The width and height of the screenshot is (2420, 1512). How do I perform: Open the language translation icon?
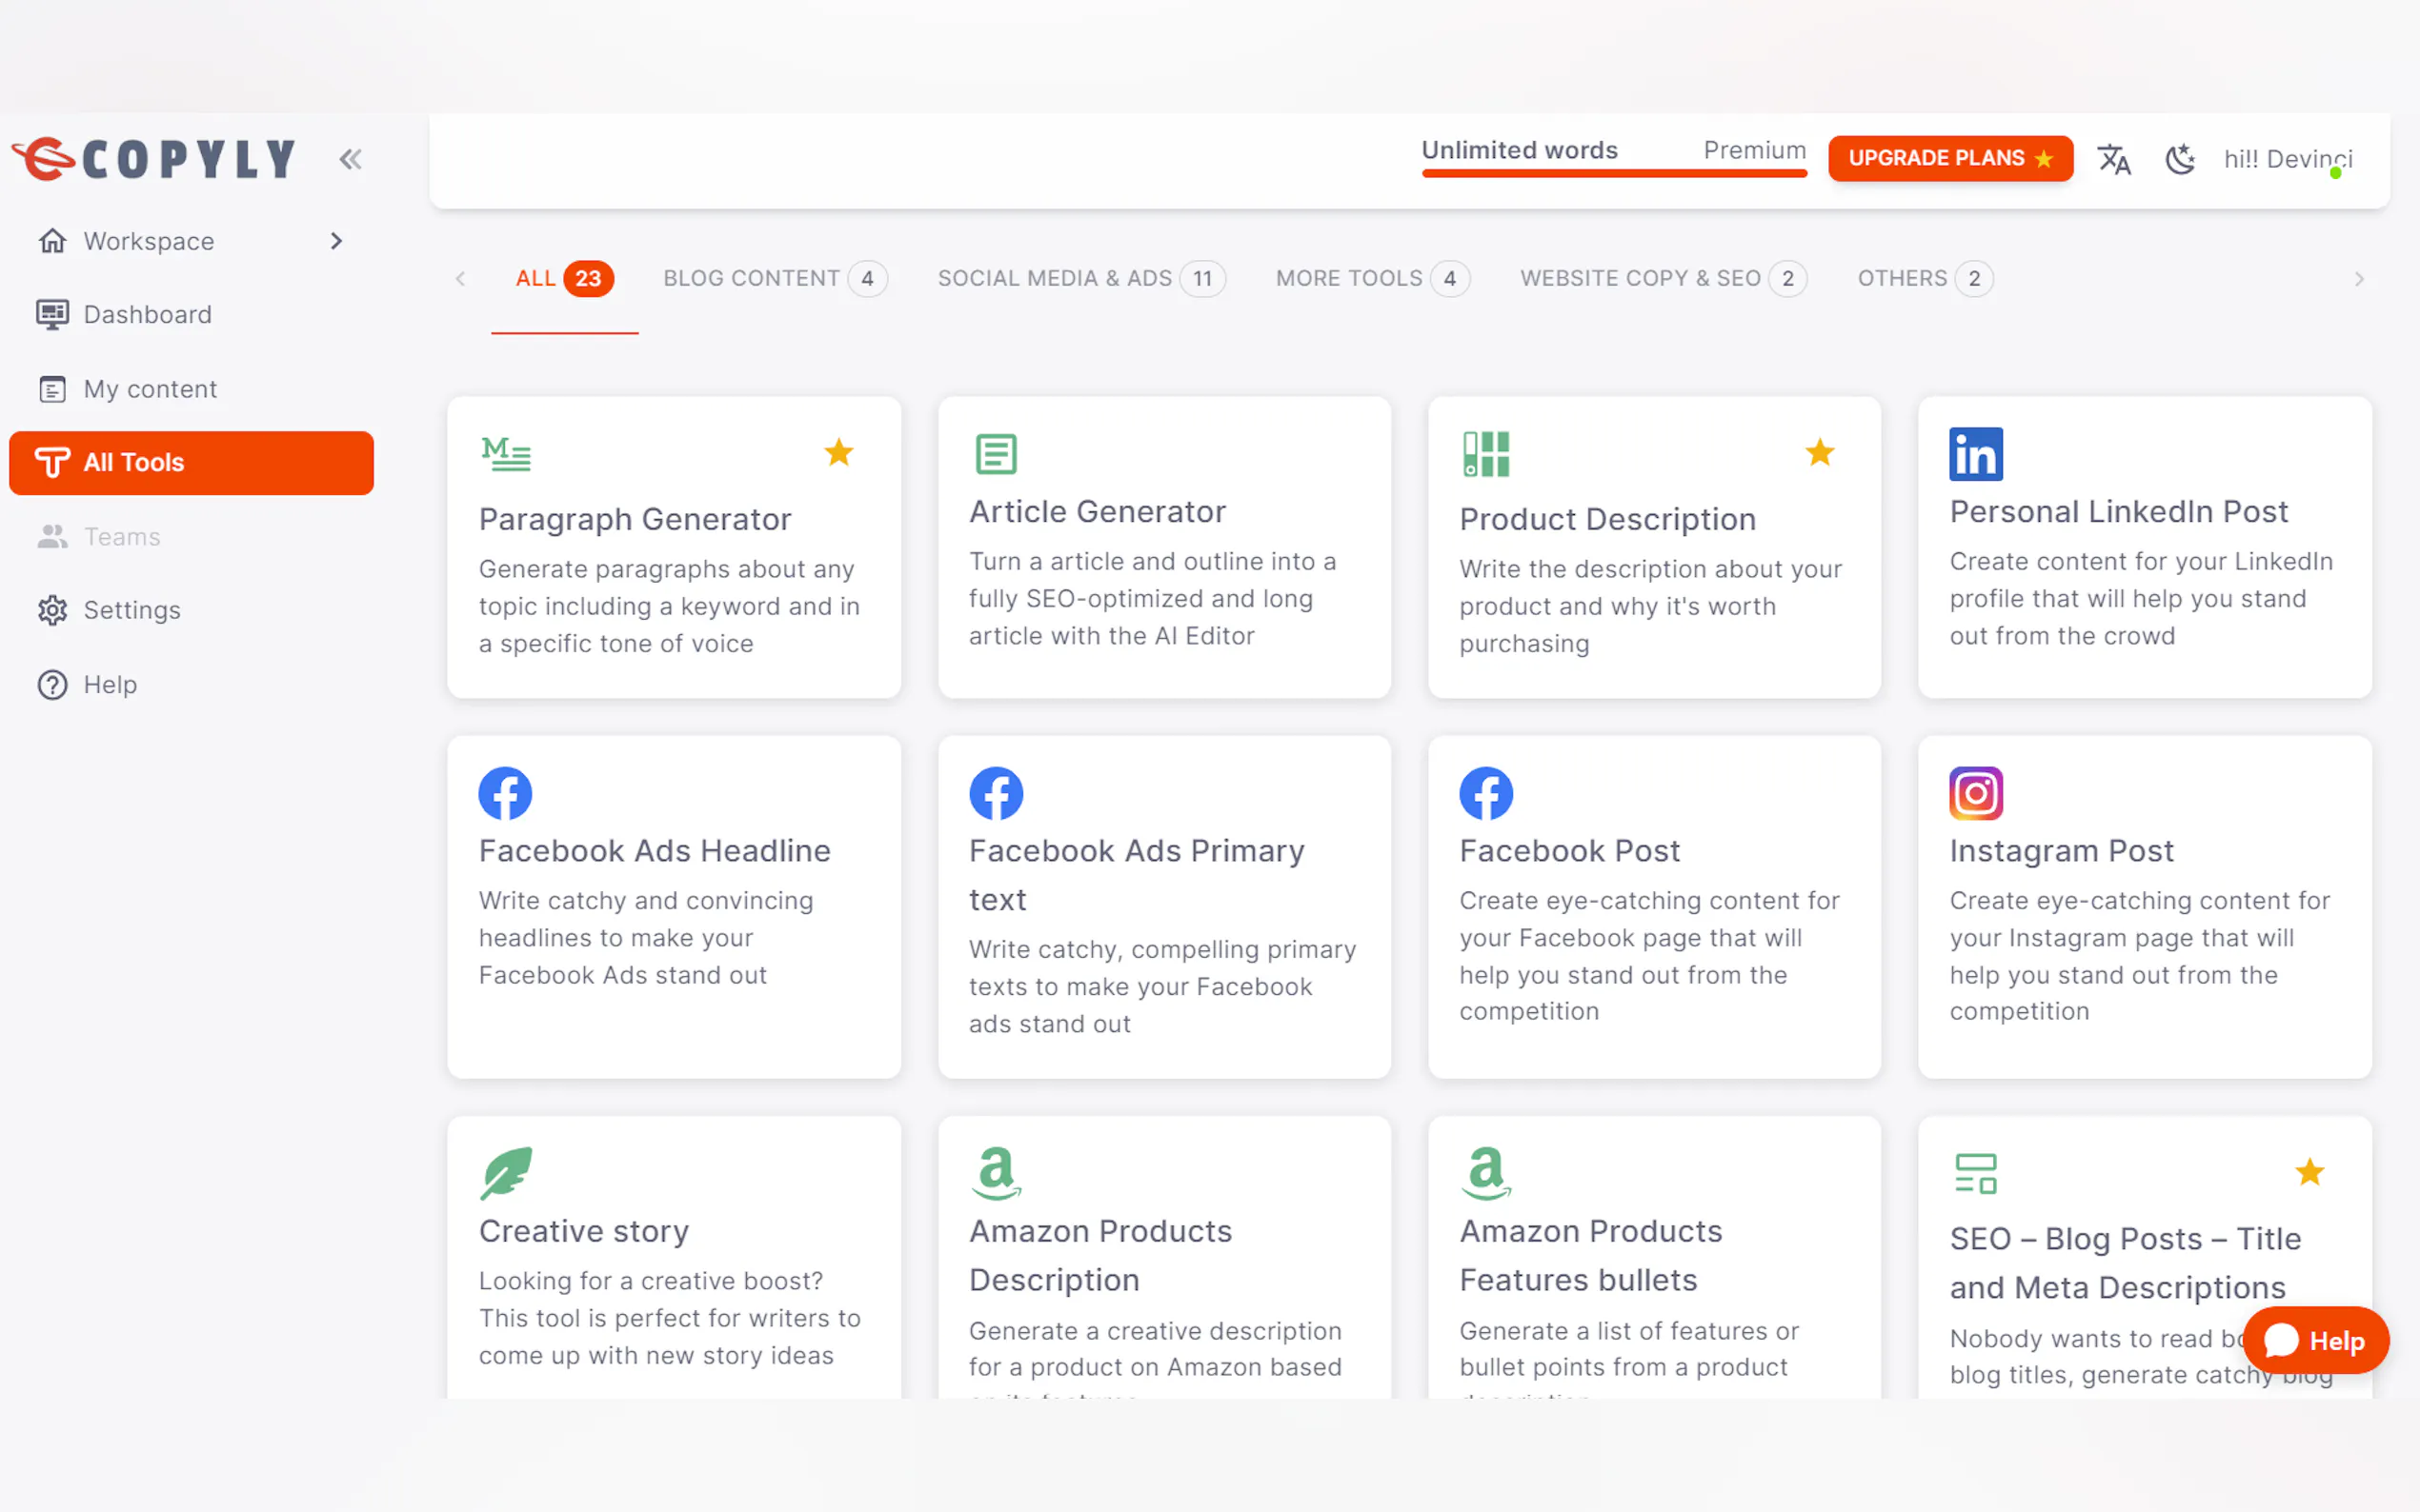pos(2113,159)
